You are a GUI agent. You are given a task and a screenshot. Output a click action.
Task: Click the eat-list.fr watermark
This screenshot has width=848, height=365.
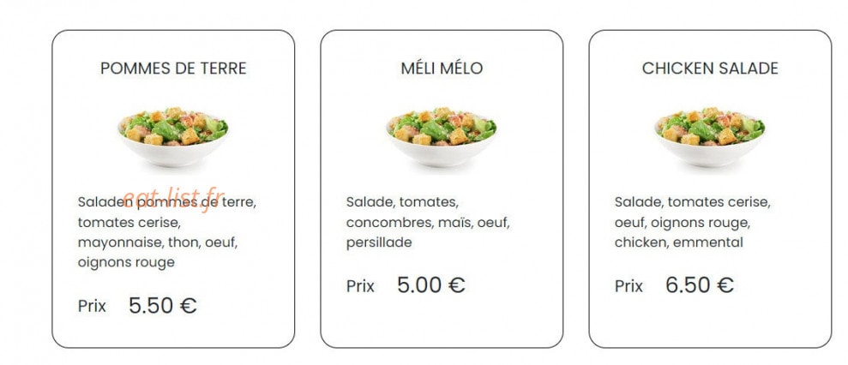173,198
